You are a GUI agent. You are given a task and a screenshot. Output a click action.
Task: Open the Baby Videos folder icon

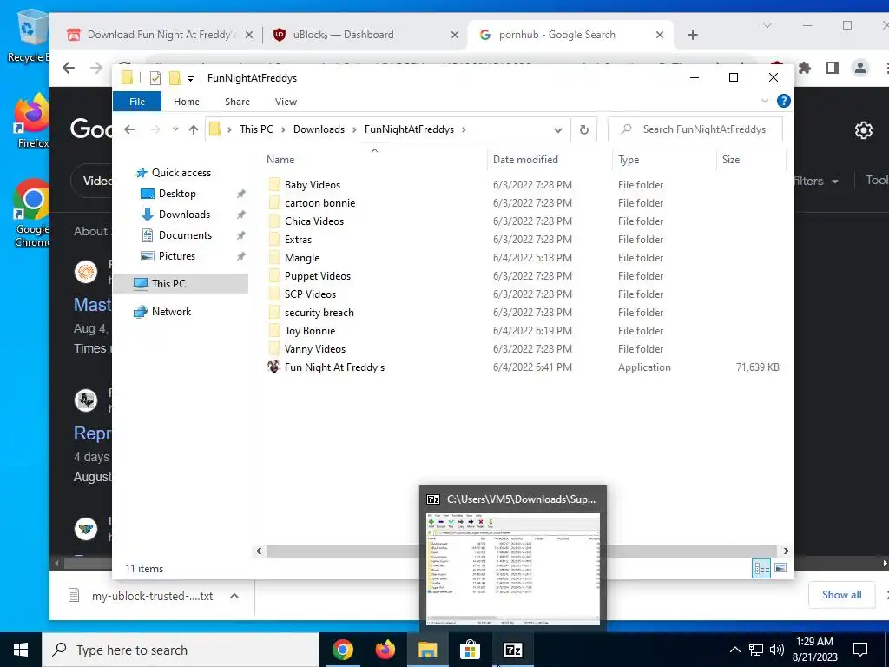(273, 184)
